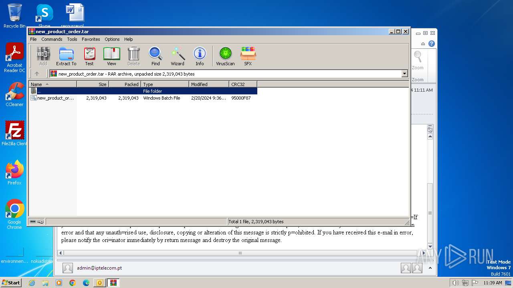Open Google Chrome desktop shortcut
The image size is (513, 288).
pos(14,214)
